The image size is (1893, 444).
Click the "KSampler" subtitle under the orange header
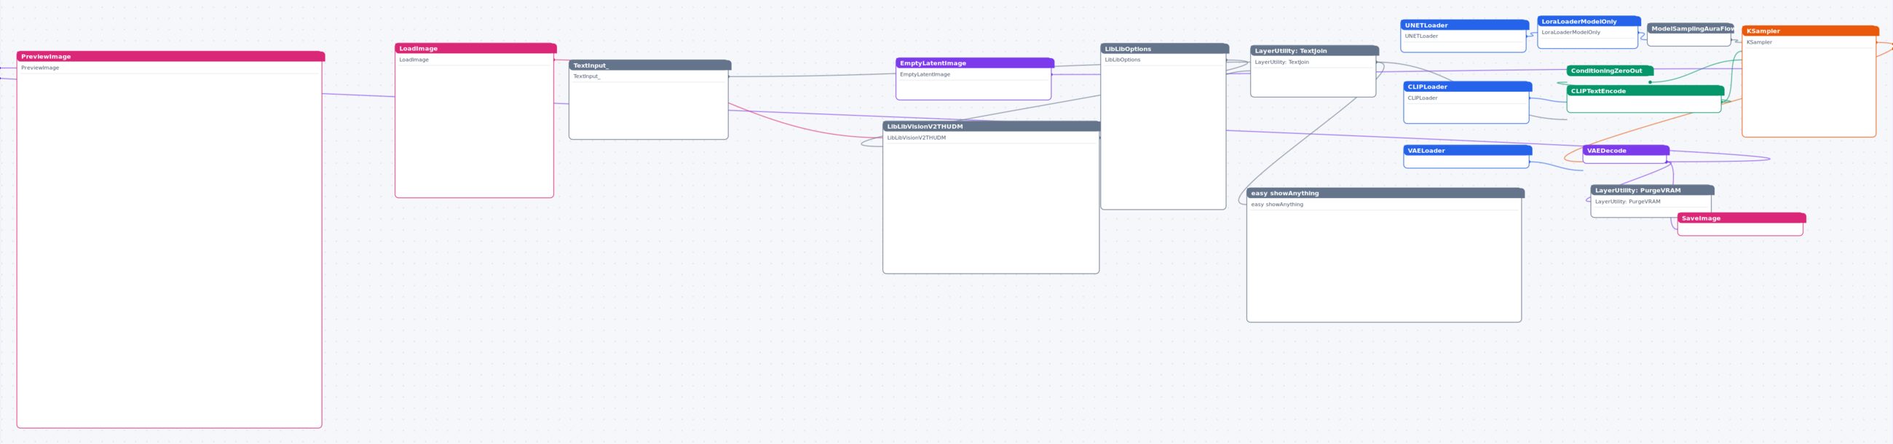[x=1758, y=42]
